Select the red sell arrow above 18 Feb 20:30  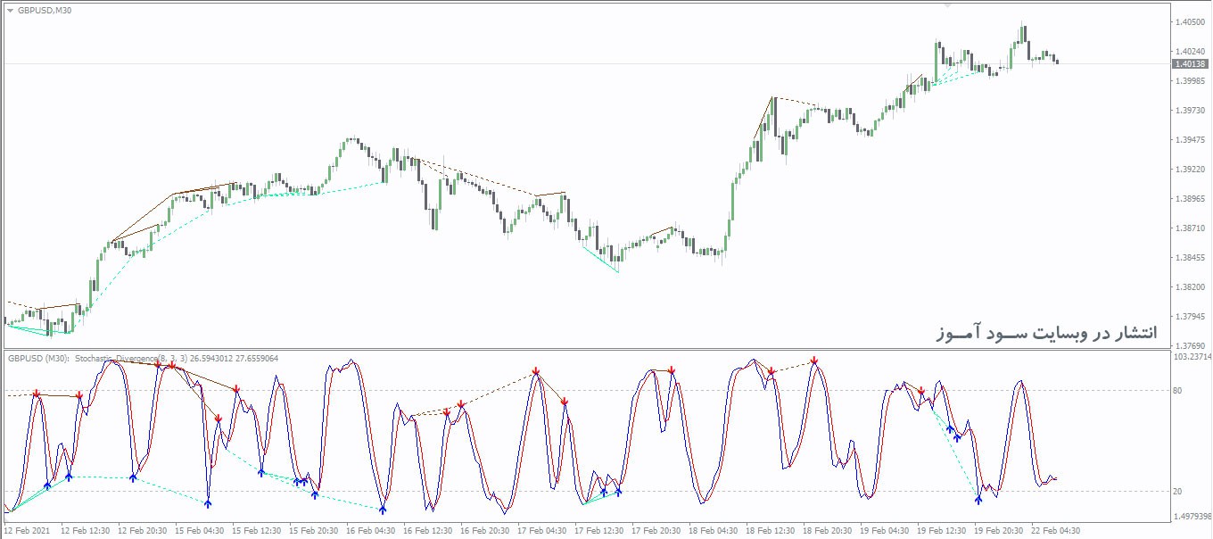coord(814,361)
